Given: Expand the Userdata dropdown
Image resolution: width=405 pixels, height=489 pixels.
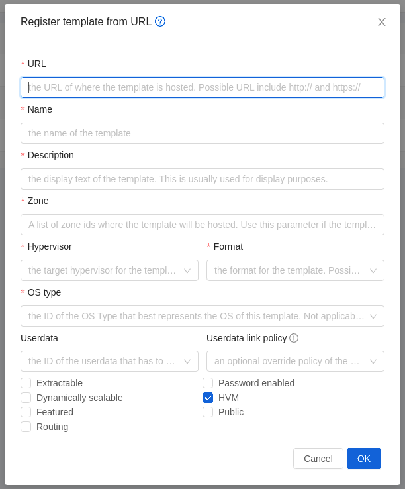Looking at the screenshot, I should (109, 361).
